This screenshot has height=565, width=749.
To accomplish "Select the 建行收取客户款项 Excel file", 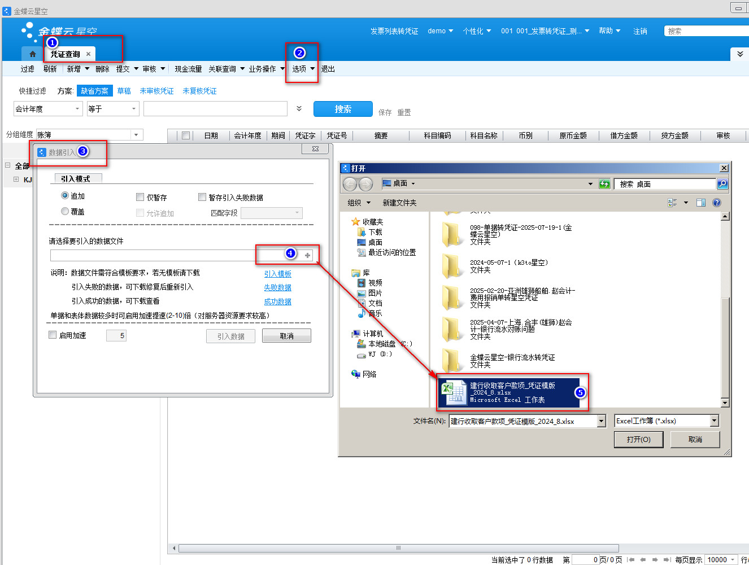I will click(x=509, y=392).
